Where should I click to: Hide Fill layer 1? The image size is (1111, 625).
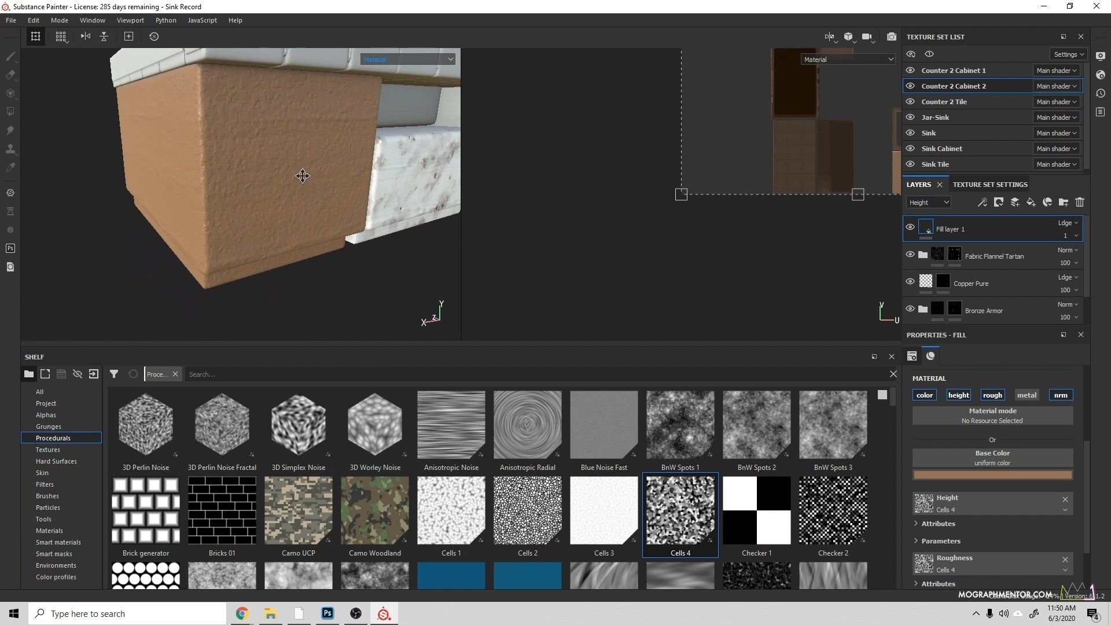[x=910, y=227]
